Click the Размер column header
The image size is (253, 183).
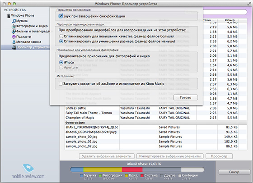click(x=230, y=20)
